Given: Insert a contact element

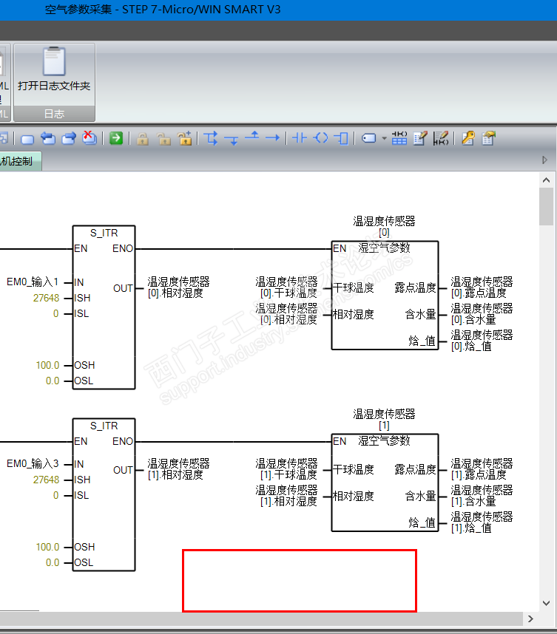Looking at the screenshot, I should 300,138.
